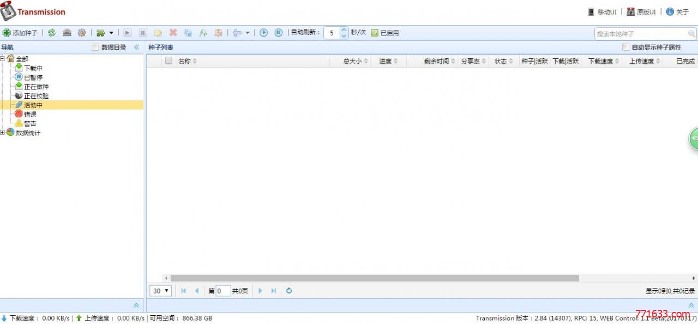Click the green arrows reload icon in toolbar
698x324 pixels.
[51, 33]
